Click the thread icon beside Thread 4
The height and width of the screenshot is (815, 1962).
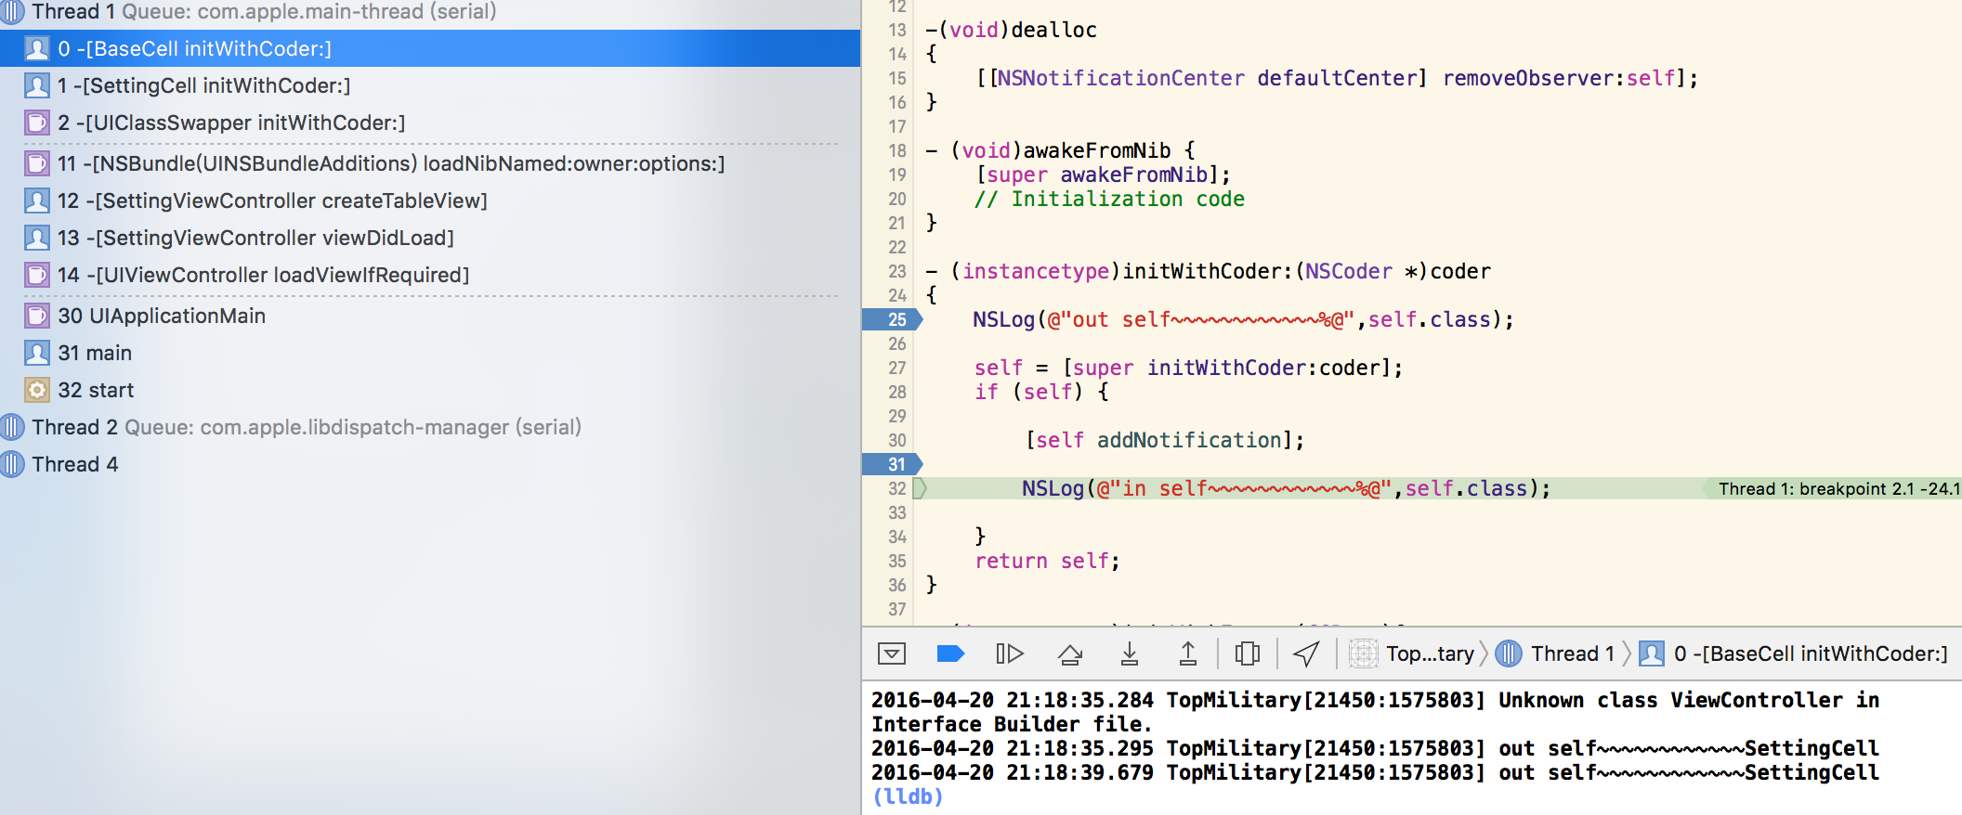(12, 464)
